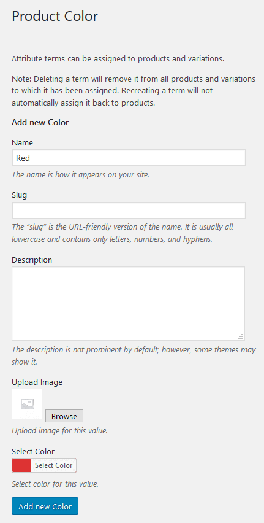This screenshot has height=523, width=264.
Task: Click the Slug field label
Action: point(20,195)
